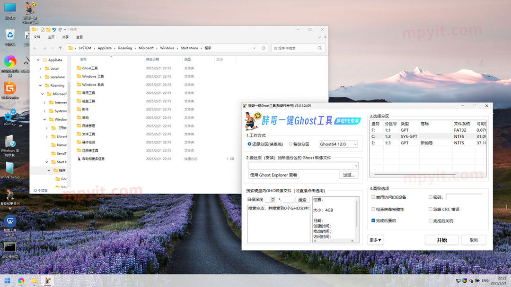Launch the WinNTSetup desktop icon

10,170
